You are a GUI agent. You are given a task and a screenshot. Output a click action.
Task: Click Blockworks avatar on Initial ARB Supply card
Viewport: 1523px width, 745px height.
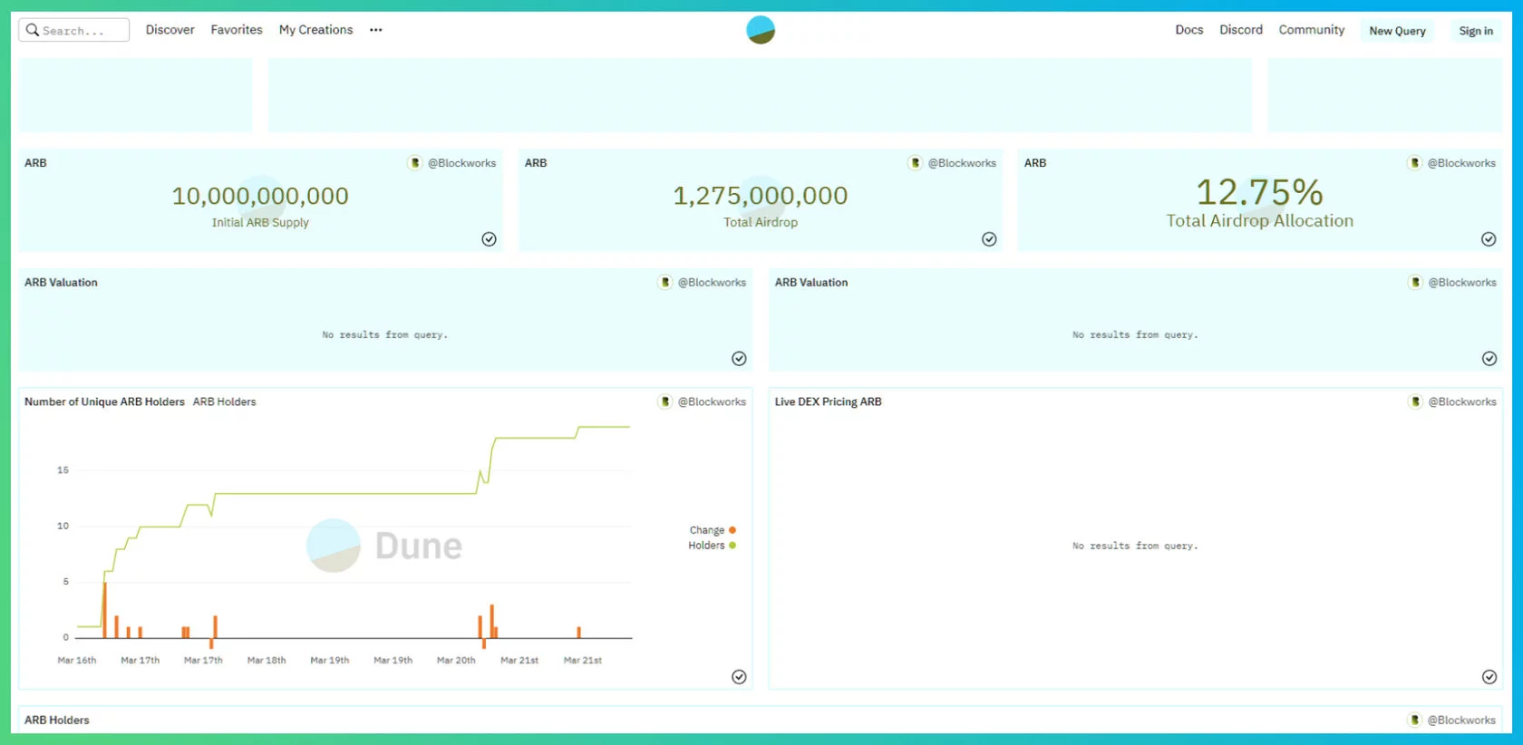tap(415, 163)
